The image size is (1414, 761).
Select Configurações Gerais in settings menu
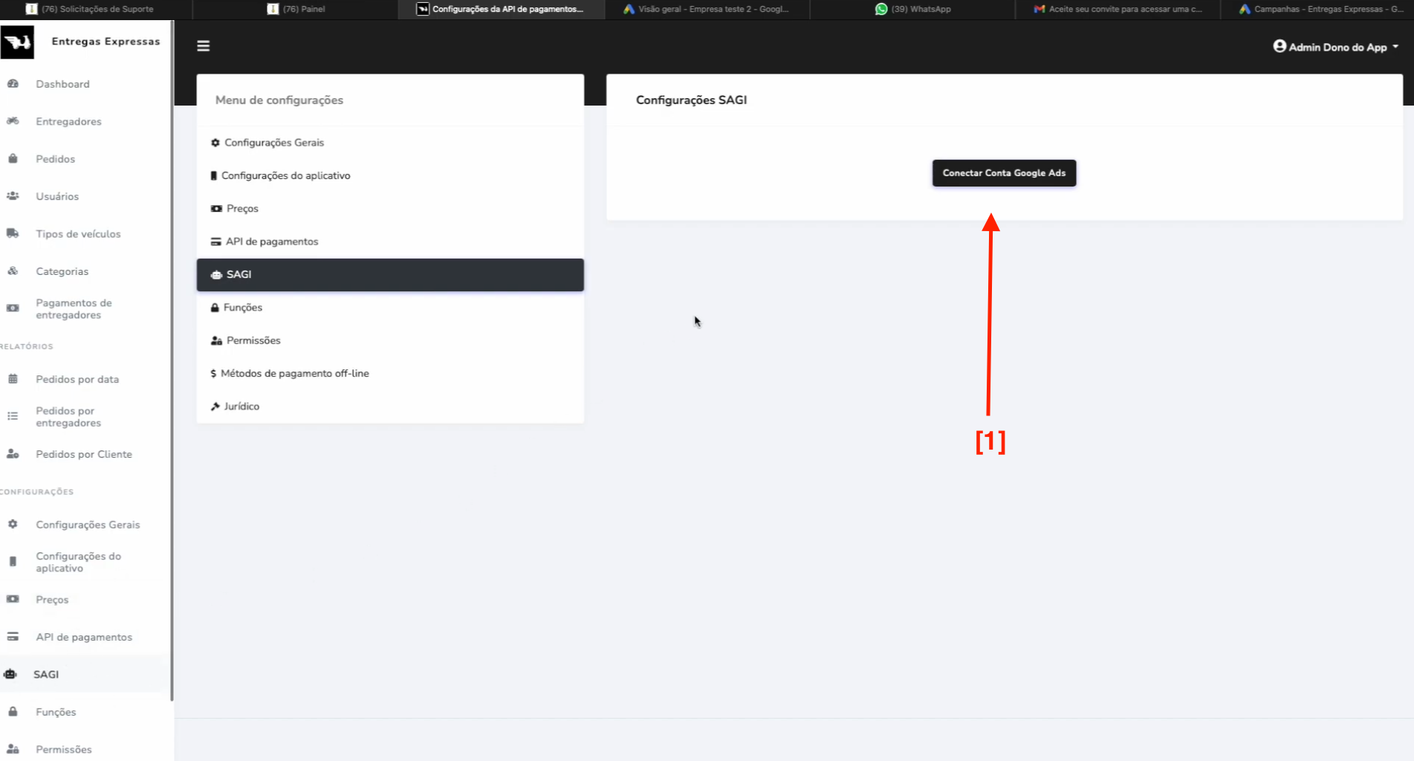273,143
